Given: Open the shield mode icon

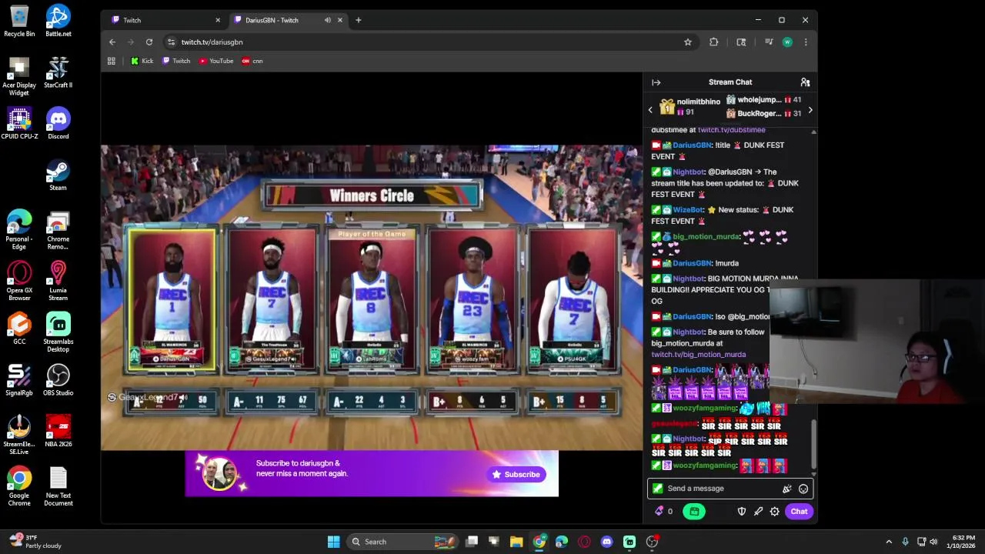Looking at the screenshot, I should click(x=742, y=511).
